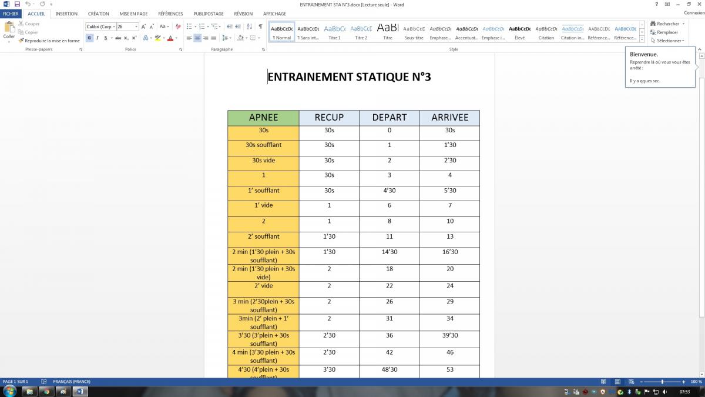The image size is (705, 397).
Task: Toggle subscript formatting
Action: coord(126,38)
